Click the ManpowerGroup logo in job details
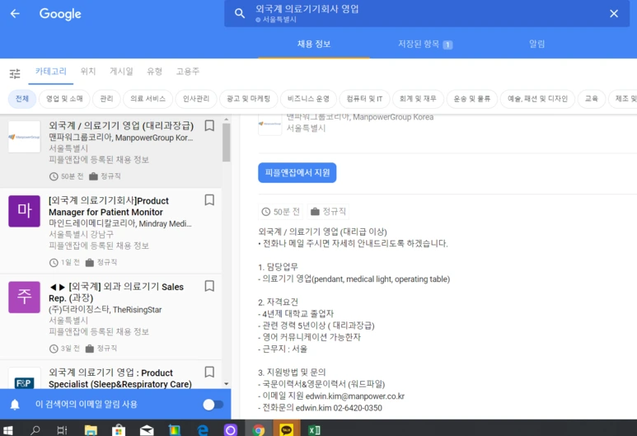The height and width of the screenshot is (436, 637). point(269,124)
